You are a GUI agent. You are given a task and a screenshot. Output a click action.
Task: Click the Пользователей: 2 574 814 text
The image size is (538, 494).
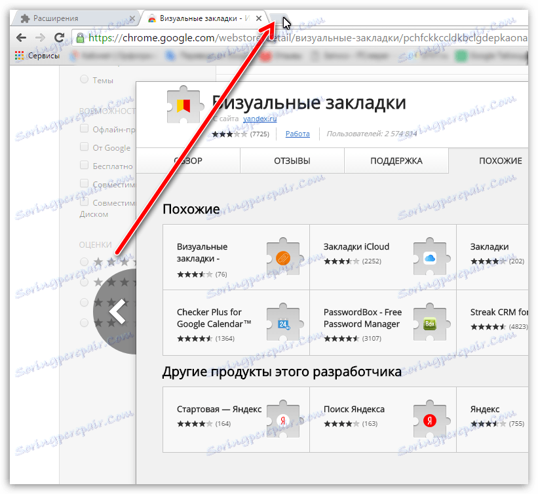point(372,134)
